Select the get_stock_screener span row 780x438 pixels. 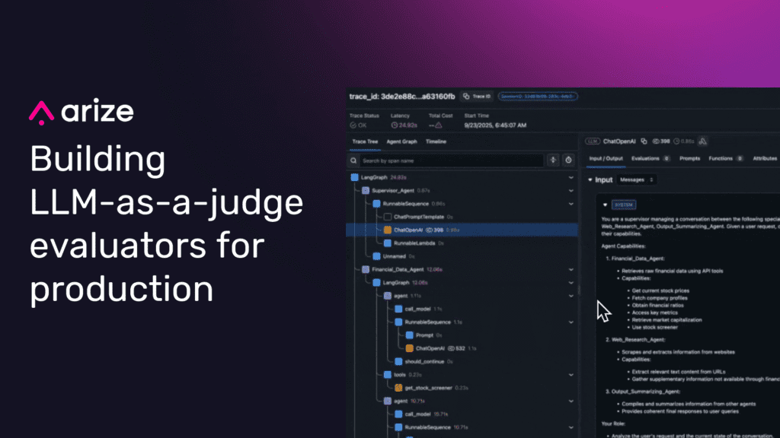click(x=462, y=388)
